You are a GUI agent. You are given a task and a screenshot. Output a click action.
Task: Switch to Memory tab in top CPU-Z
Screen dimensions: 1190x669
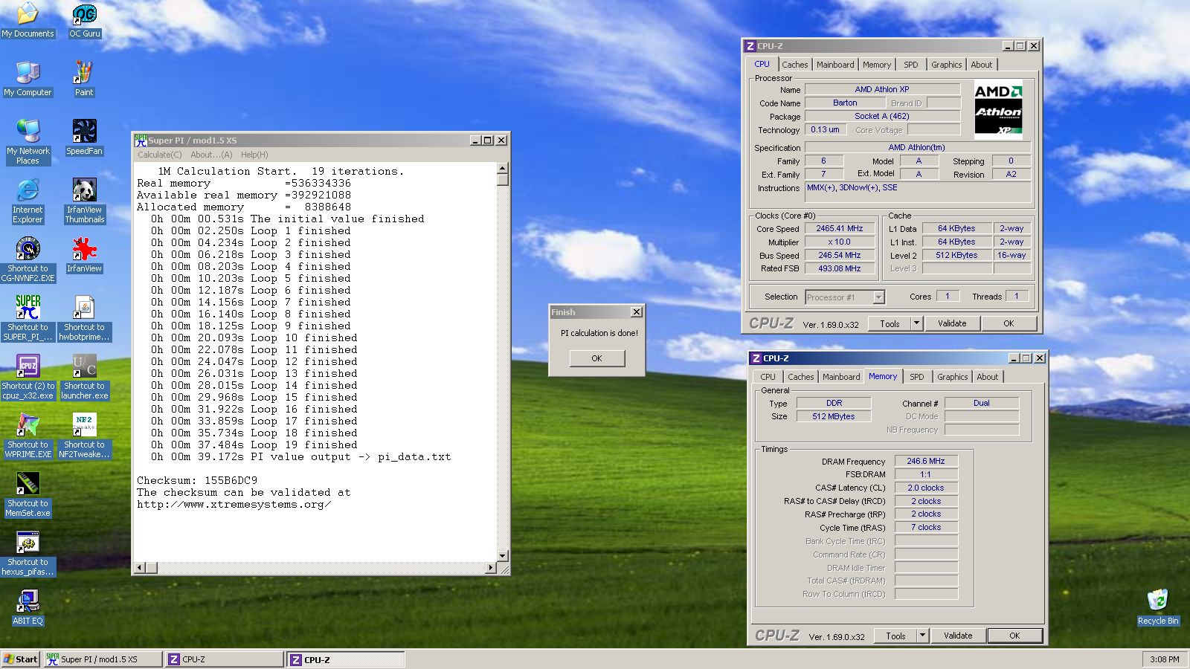click(x=877, y=65)
